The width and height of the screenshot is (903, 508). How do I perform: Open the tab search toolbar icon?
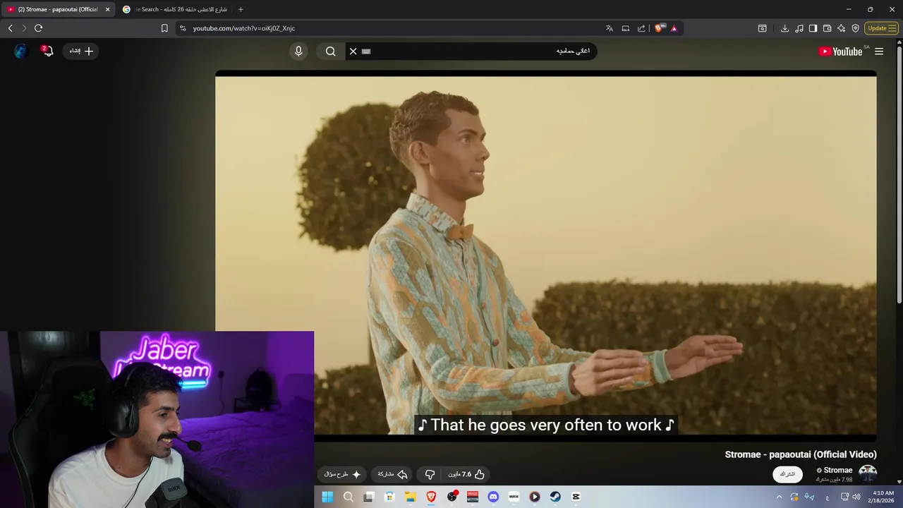(763, 28)
